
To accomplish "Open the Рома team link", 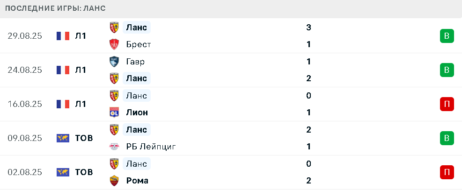I will click(137, 181).
